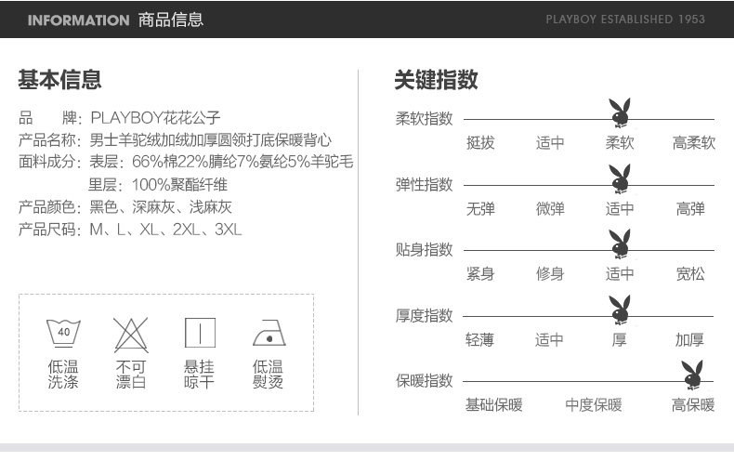
Task: Click product sizes M、L、XL、2XL、3XL
Action: coord(165,229)
